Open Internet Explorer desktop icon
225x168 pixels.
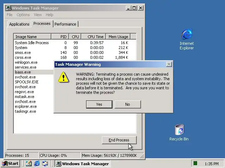[x=187, y=39]
